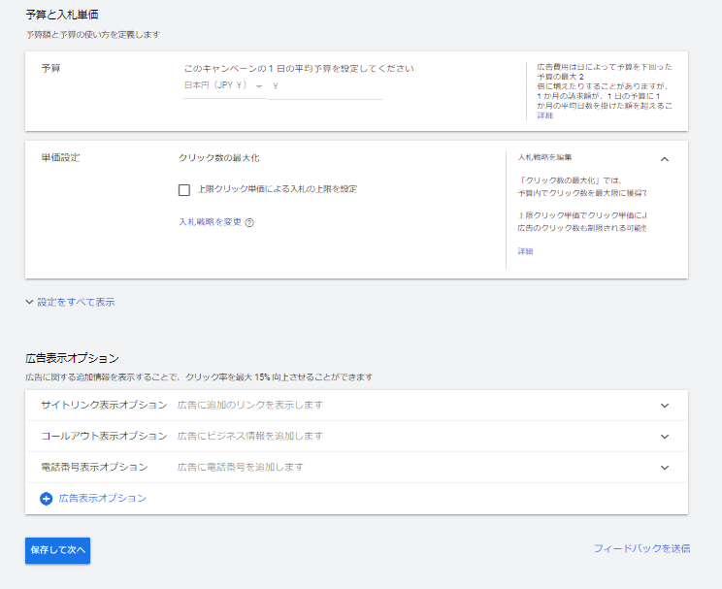Click the クリック数の最大化 strategy text
Screen dimensions: 722x589
pos(219,158)
